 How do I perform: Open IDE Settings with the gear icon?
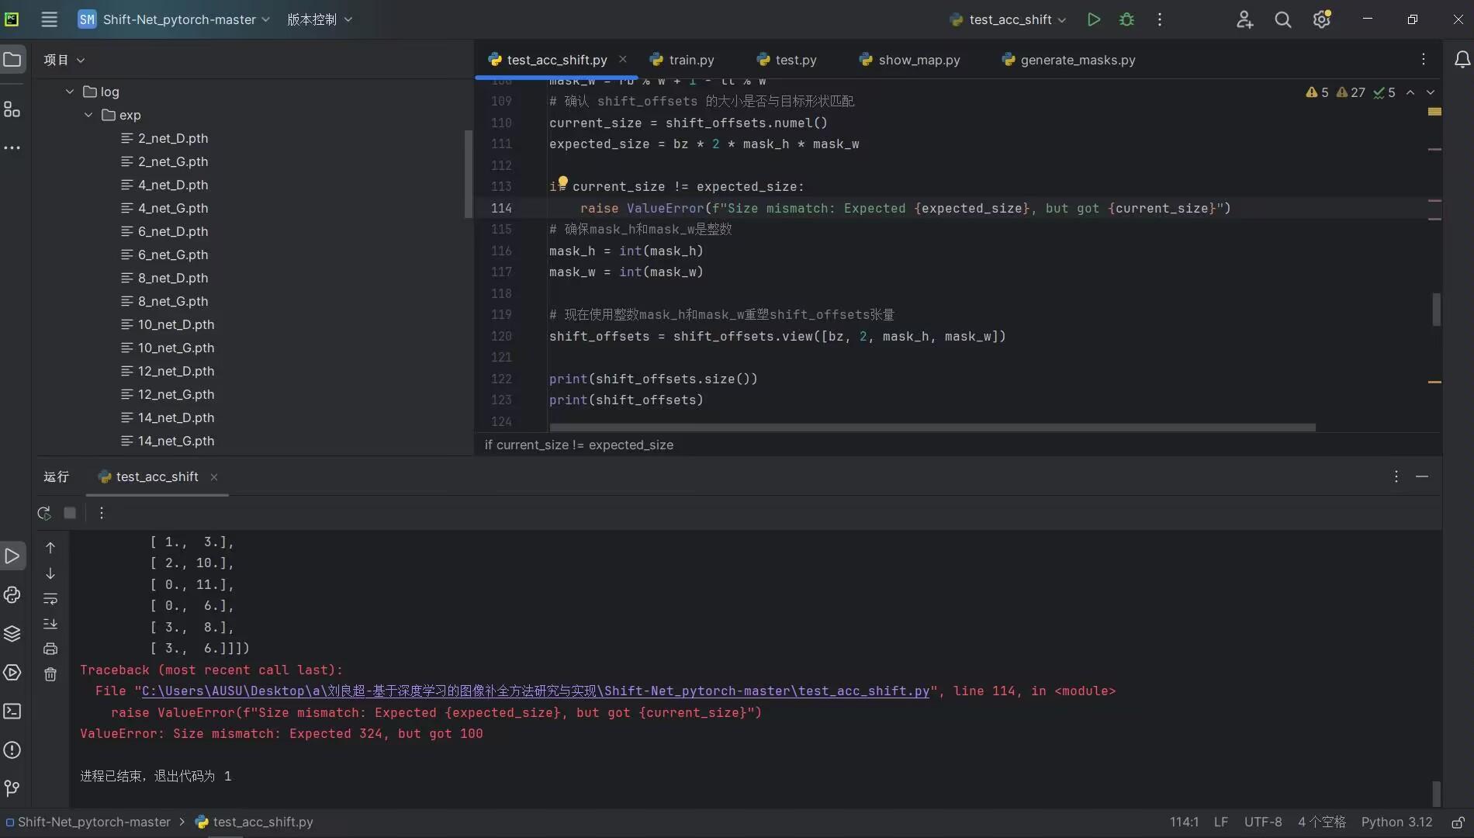pyautogui.click(x=1322, y=19)
